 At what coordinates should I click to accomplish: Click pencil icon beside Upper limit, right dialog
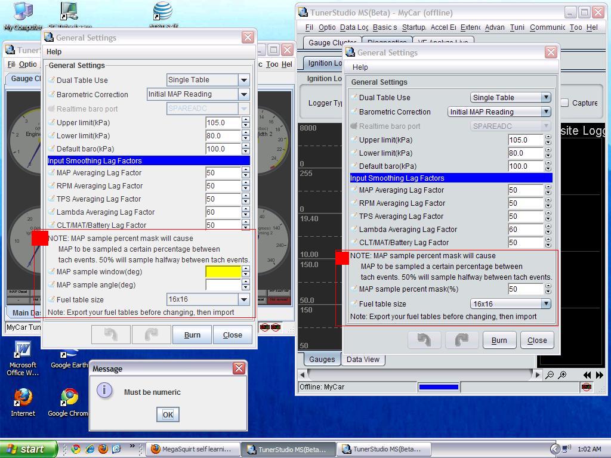354,140
